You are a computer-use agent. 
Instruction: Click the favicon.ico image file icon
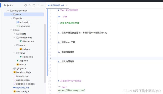point(18,22)
